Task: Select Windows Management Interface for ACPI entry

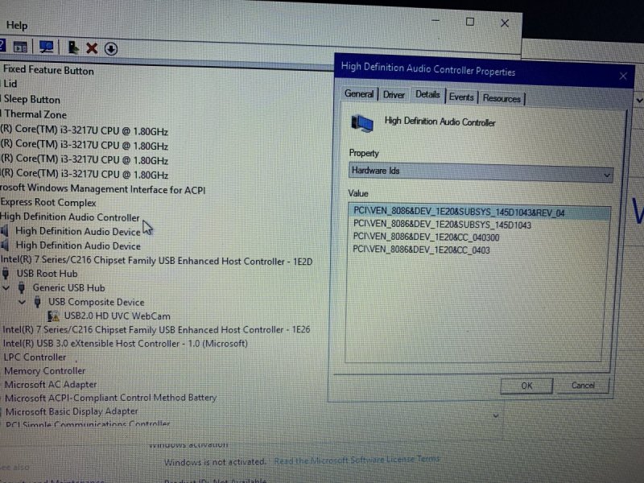Action: (103, 188)
